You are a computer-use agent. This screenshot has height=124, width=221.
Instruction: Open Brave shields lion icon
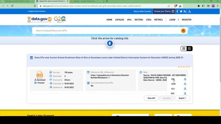(x=175, y=6)
